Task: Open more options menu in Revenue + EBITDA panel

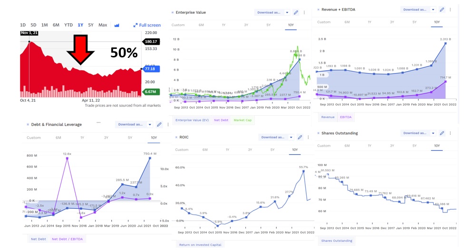Action: point(450,9)
